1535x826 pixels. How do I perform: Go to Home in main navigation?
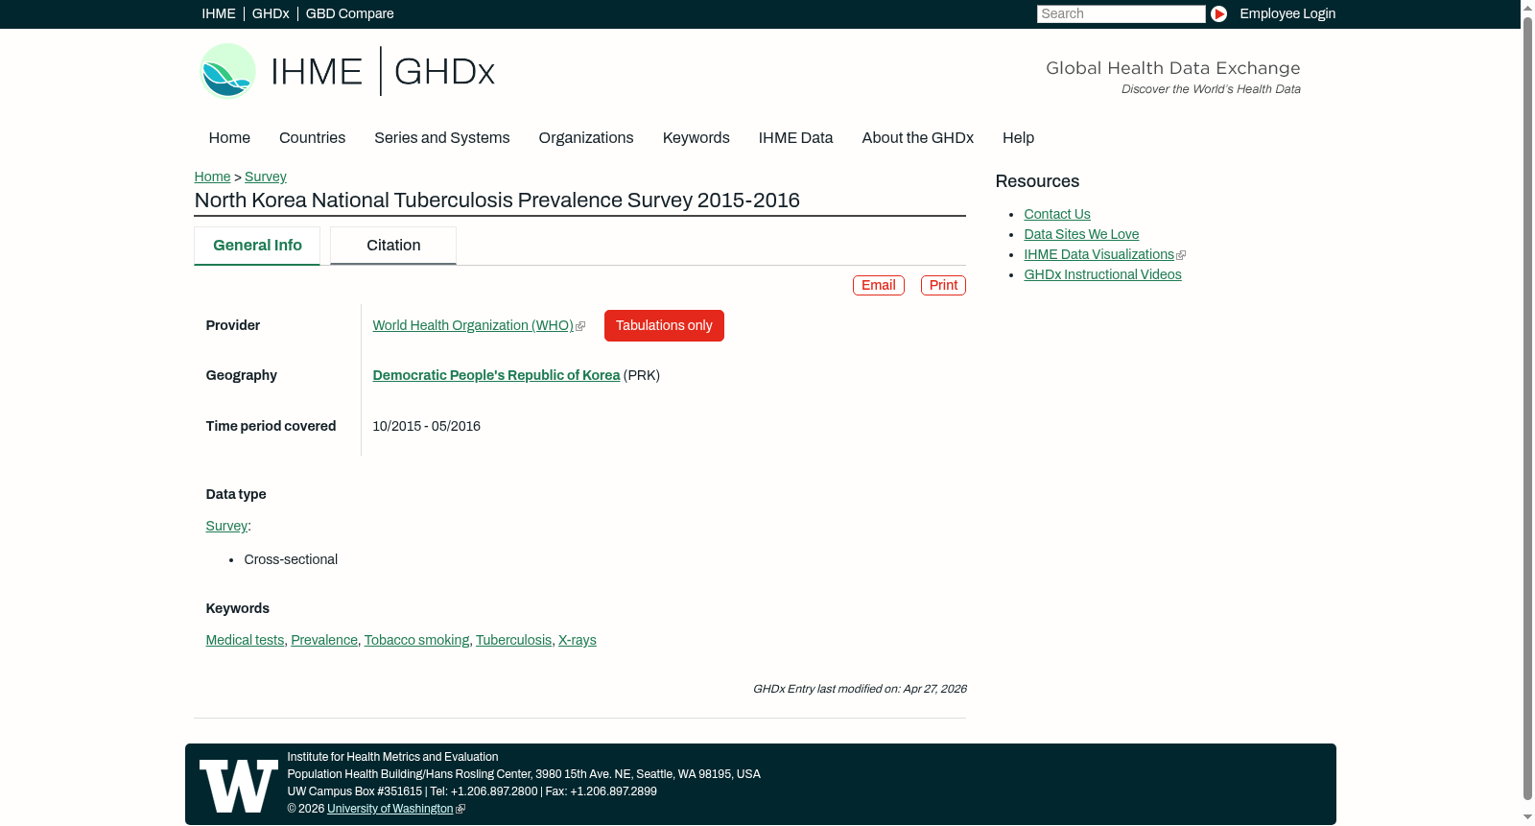tap(229, 138)
